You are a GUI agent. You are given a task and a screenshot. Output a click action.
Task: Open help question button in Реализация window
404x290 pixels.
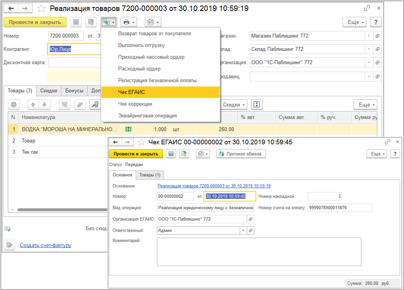(376, 22)
